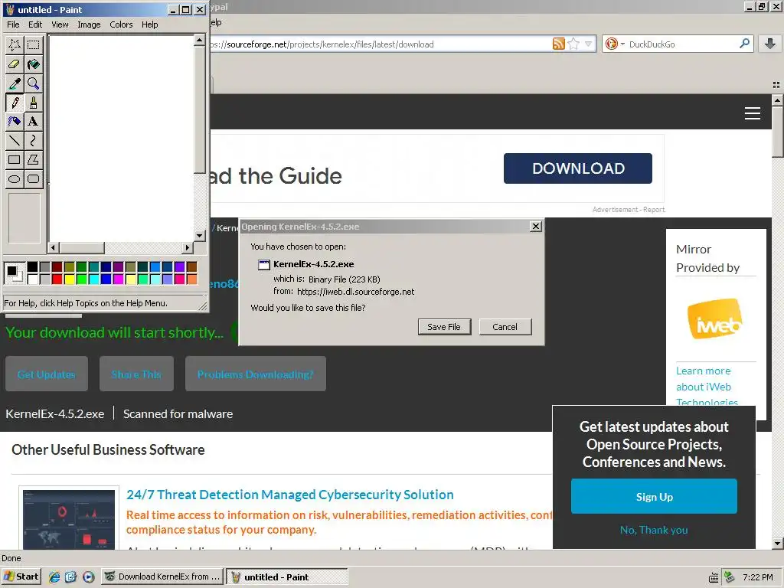This screenshot has height=588, width=784.
Task: Click the Advertisement - Report link
Action: tap(629, 210)
